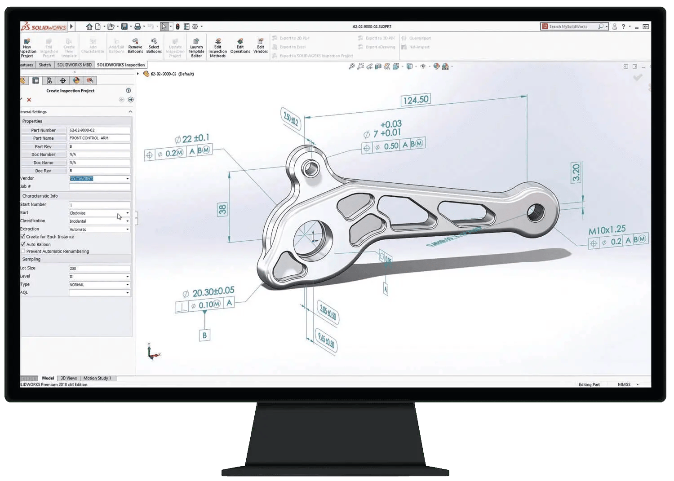Open the Level dropdown showing II
Image resolution: width=674 pixels, height=481 pixels.
[x=128, y=277]
